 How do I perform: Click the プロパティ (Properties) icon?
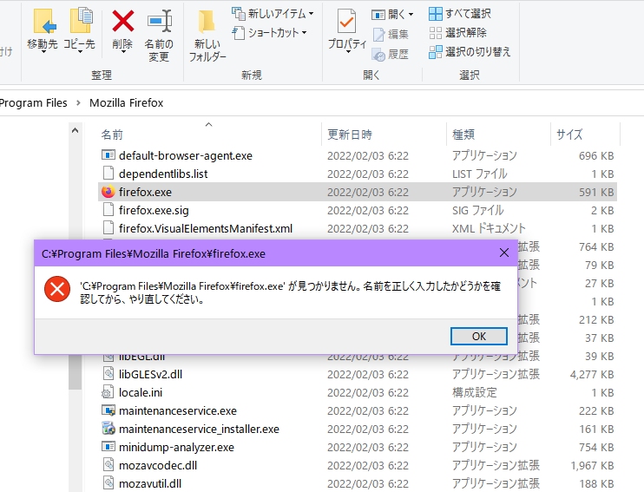pyautogui.click(x=346, y=22)
